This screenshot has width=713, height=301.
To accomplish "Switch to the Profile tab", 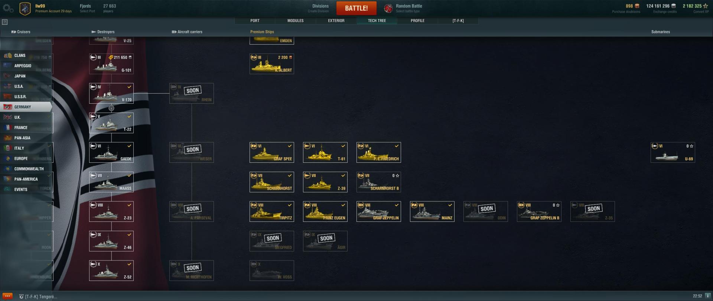I will click(x=417, y=21).
